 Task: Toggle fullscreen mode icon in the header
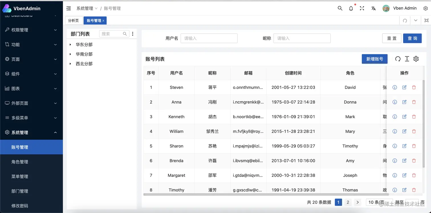click(x=362, y=8)
